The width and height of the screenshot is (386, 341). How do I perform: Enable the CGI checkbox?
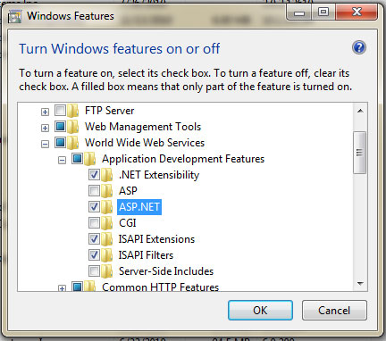tap(94, 223)
